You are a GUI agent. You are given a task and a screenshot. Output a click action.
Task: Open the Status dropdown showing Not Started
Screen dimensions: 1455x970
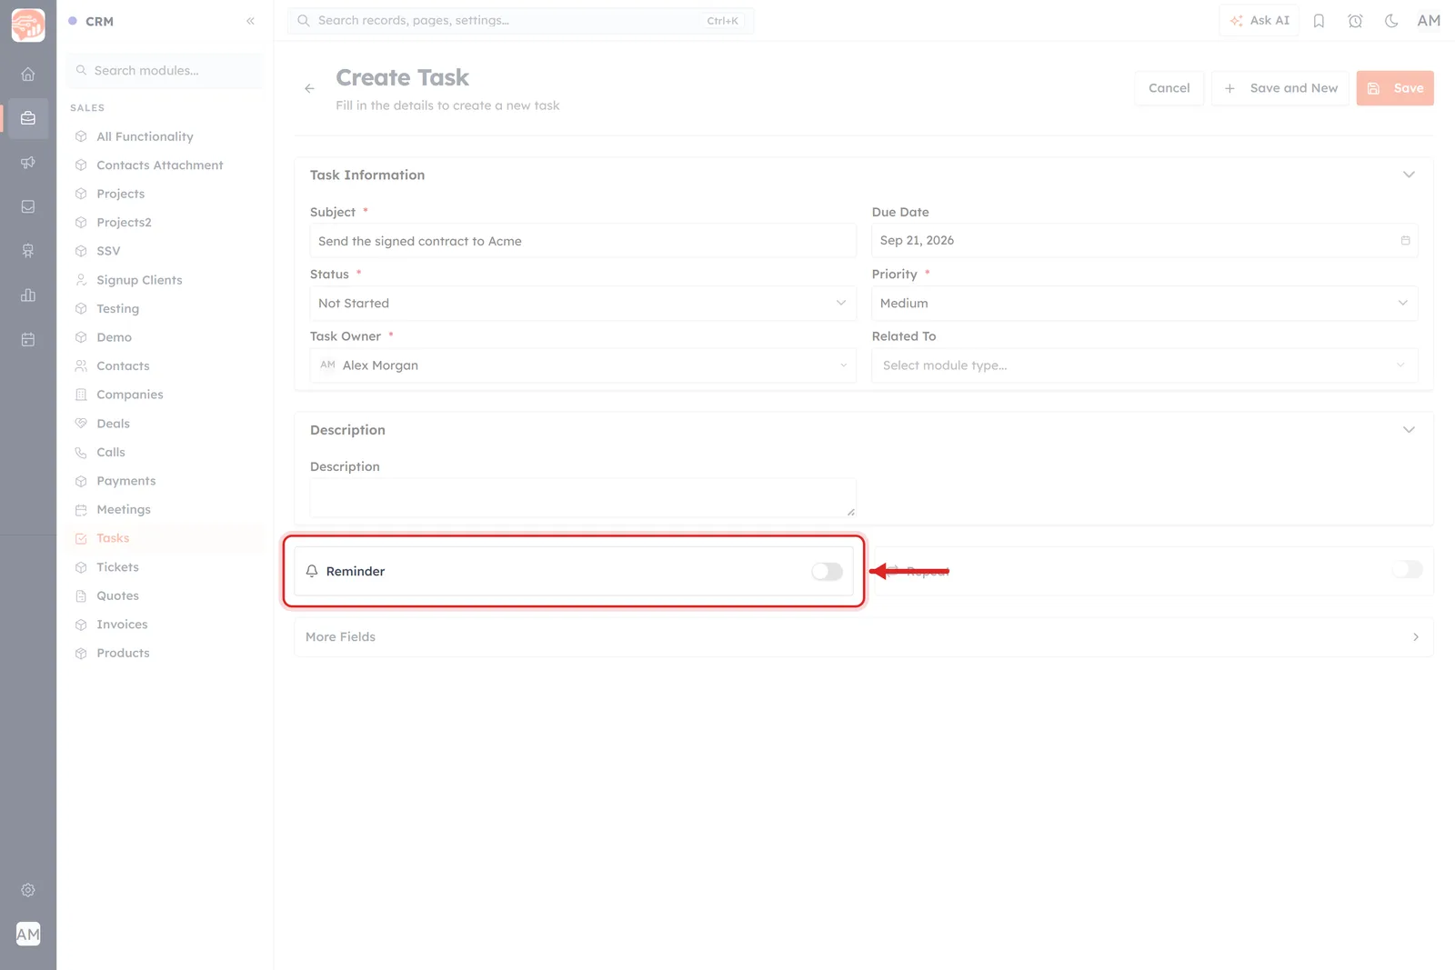[582, 304]
